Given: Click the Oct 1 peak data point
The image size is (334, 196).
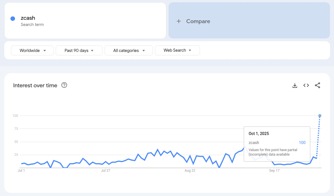Looking at the screenshot, I should click(320, 116).
